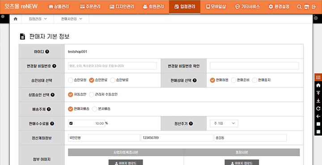Open the 회원관리 top menu
Image resolution: width=322 pixels, height=165 pixels.
point(153,7)
